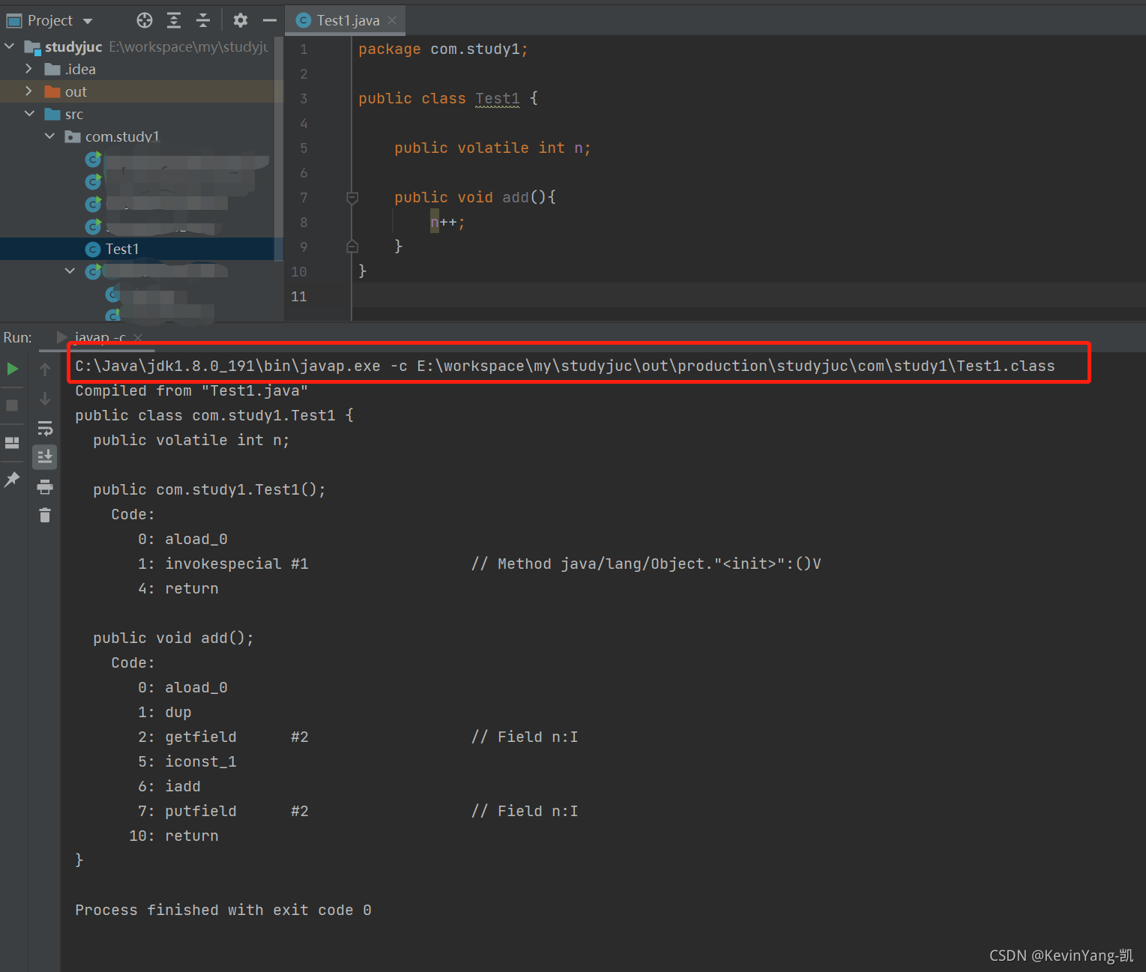Click 'public void add();' in console output
The width and height of the screenshot is (1146, 972).
pos(173,638)
